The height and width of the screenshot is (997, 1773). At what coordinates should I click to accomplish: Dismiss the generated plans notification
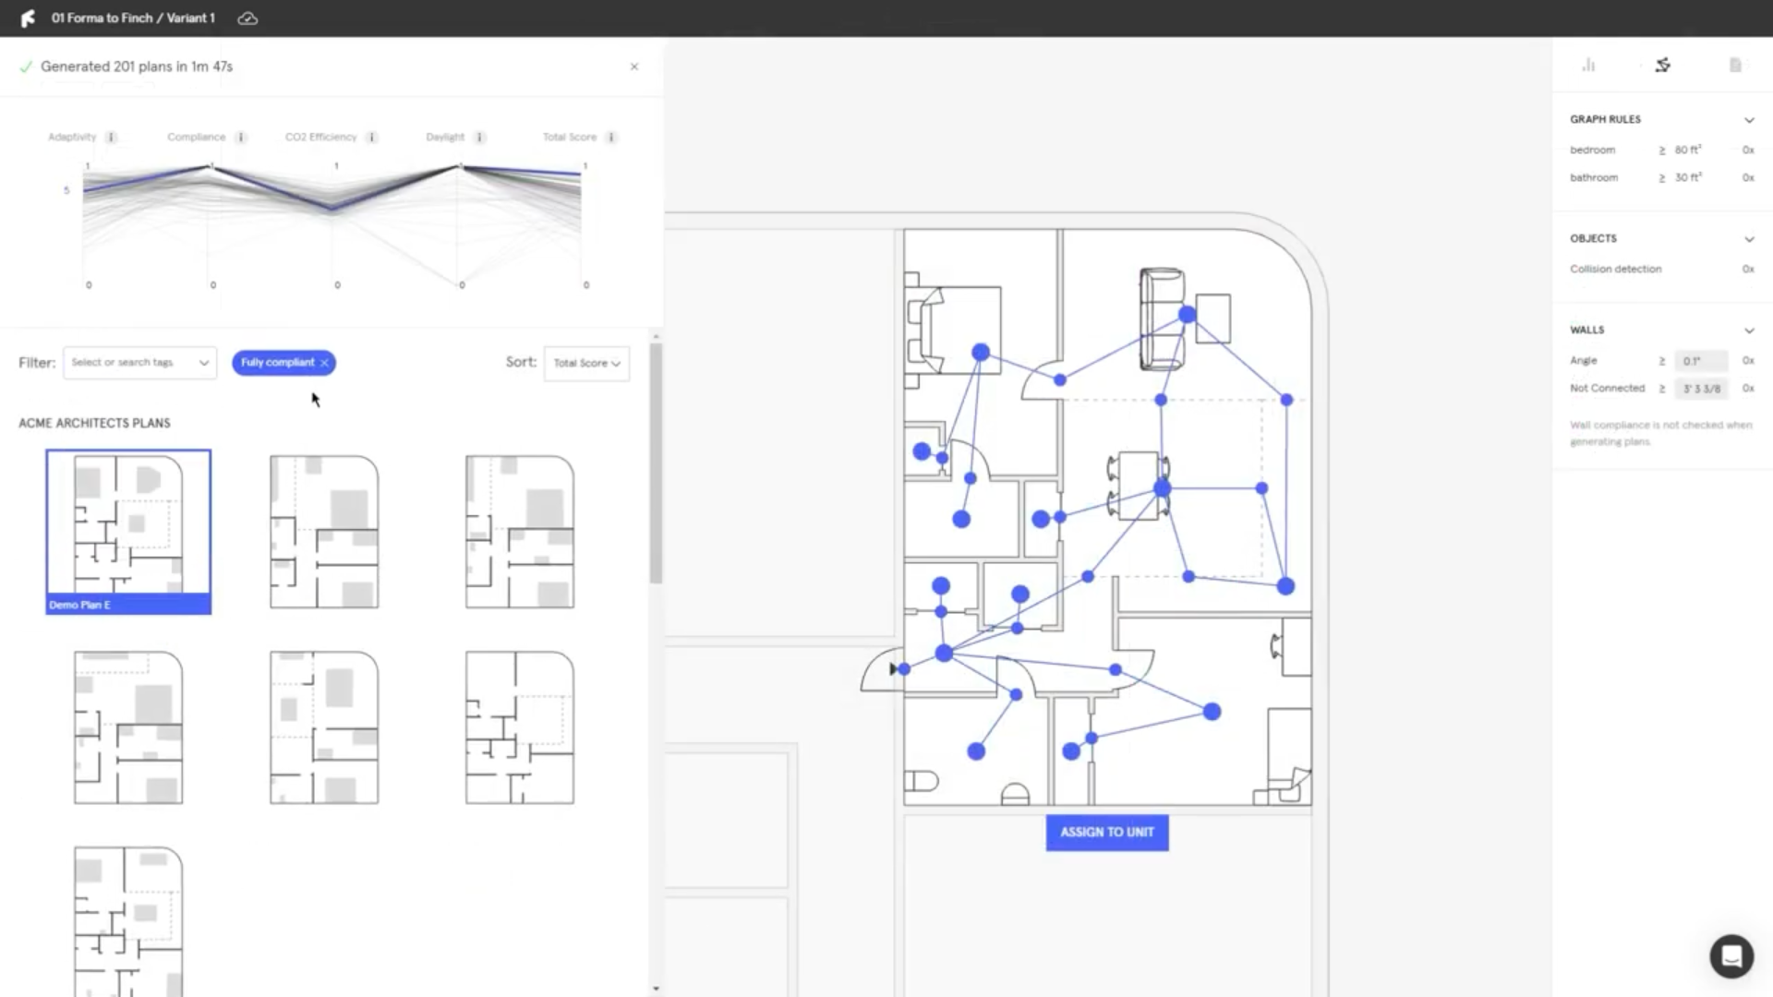tap(634, 66)
